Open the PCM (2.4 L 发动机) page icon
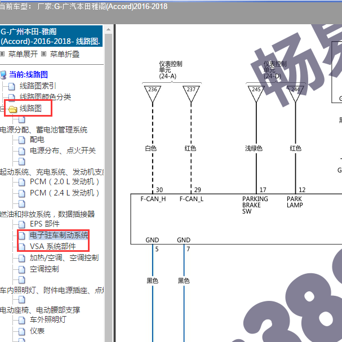This screenshot has height=342, width=342. point(21,193)
